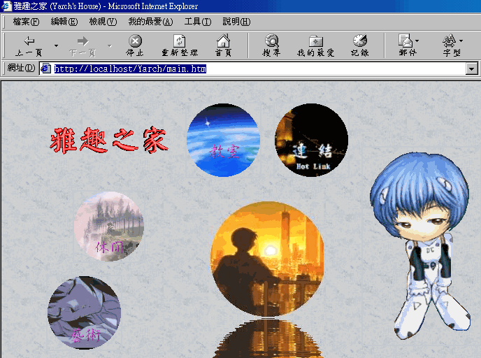The image size is (481, 358).
Task: Open the 工具(T) Tools menu
Action: click(x=198, y=22)
